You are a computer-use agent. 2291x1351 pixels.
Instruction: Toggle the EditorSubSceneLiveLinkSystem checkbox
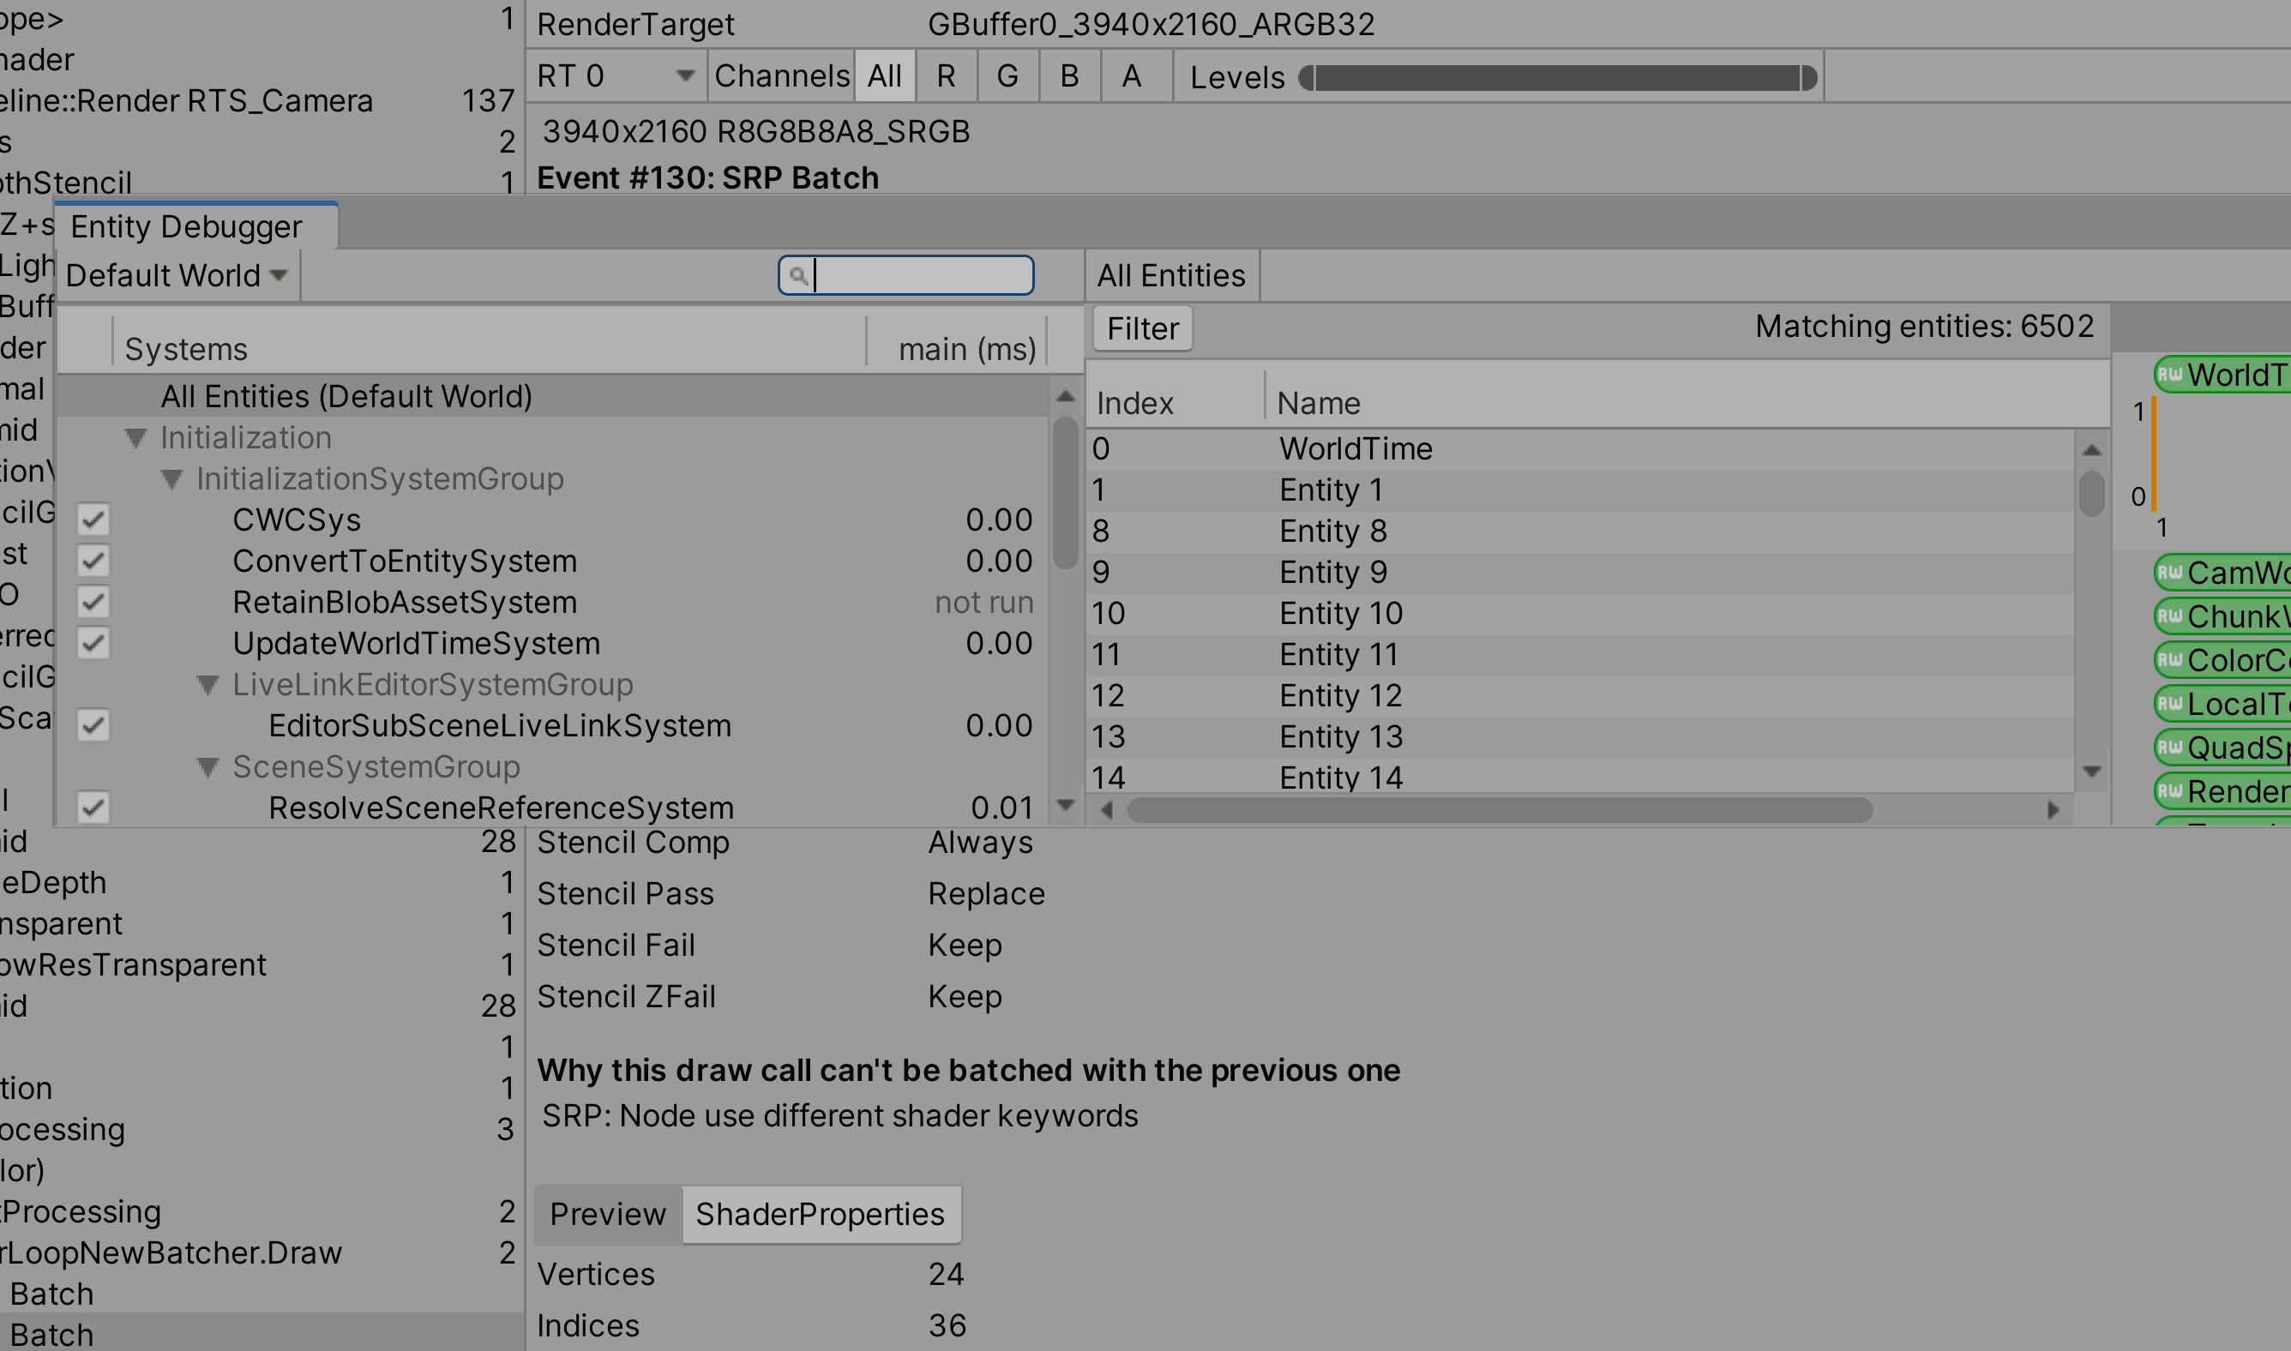[93, 725]
